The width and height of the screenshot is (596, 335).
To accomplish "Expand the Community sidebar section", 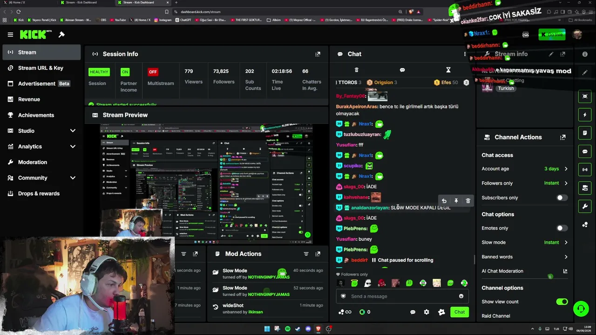I will 73,178.
